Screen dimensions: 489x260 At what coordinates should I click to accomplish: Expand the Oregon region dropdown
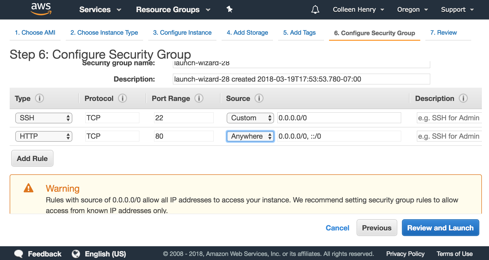(x=412, y=10)
